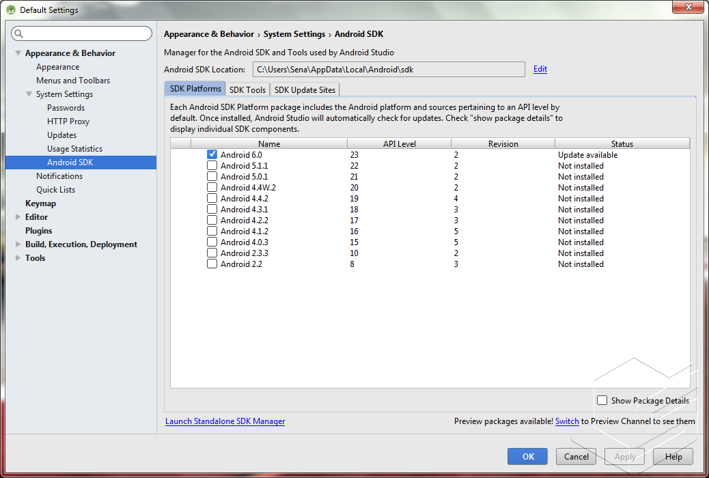The image size is (709, 478).
Task: Click the Android SDK Location path field
Action: point(389,69)
